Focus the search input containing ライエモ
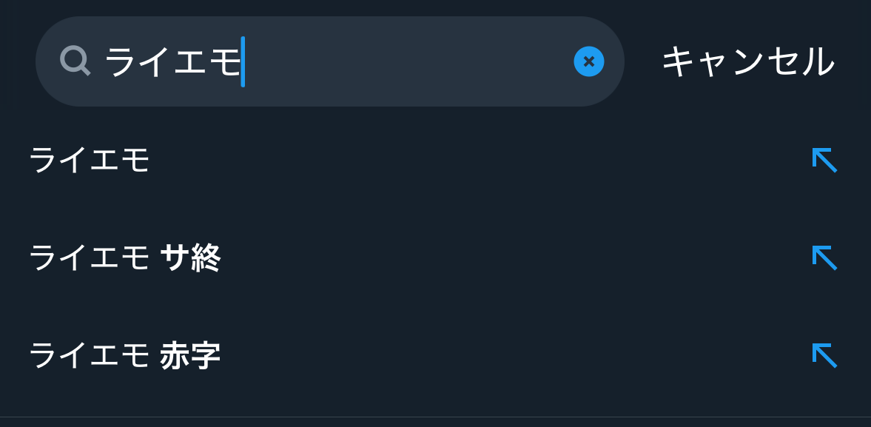 tap(330, 61)
